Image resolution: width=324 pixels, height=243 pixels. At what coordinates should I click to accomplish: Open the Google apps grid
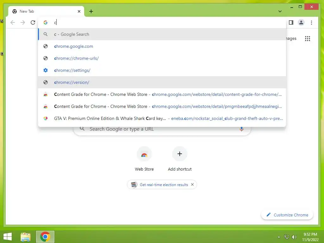click(x=308, y=38)
